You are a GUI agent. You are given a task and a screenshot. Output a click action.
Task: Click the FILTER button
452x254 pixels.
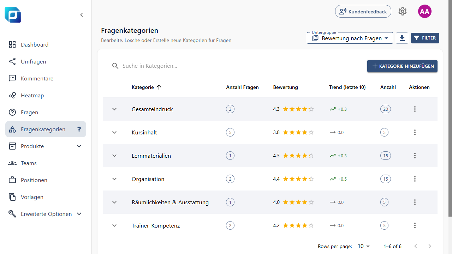point(425,38)
